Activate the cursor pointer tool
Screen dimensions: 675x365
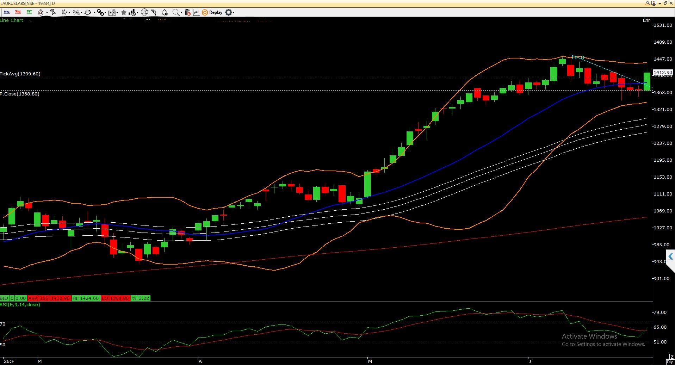tap(53, 12)
